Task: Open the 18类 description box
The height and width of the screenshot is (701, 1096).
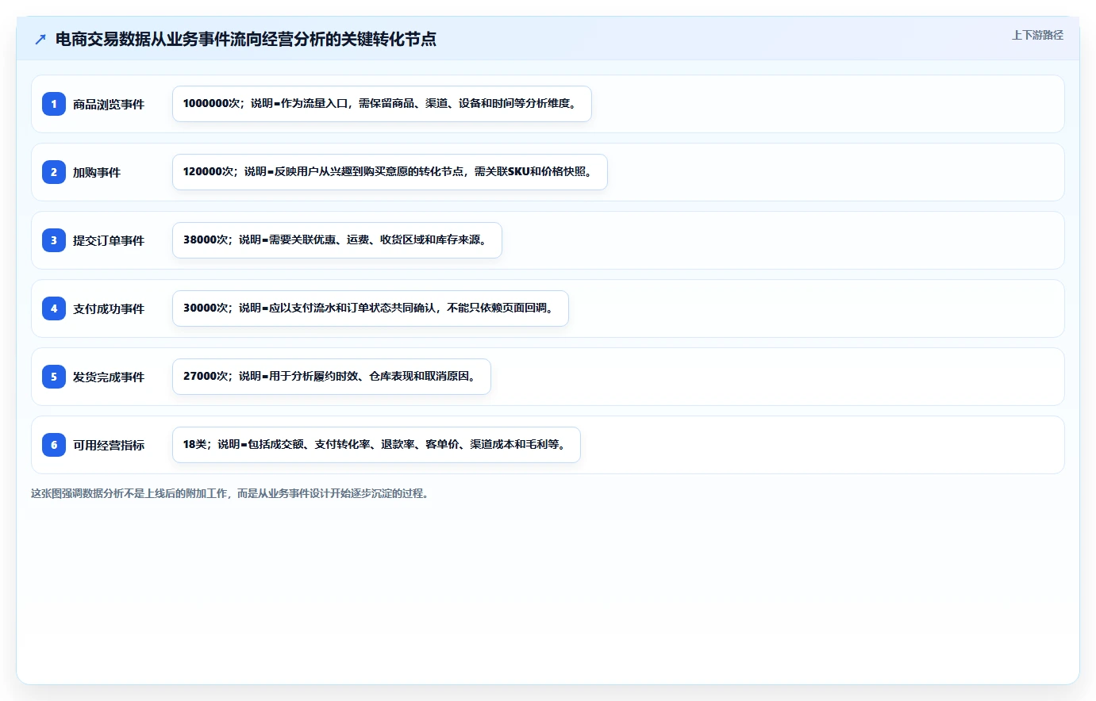Action: point(376,445)
